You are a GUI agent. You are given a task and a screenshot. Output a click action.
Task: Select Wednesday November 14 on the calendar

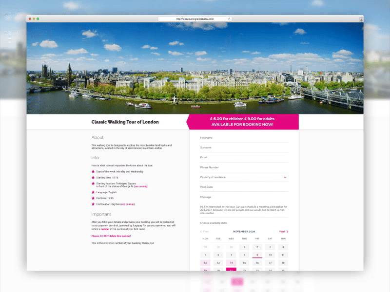tap(231, 263)
